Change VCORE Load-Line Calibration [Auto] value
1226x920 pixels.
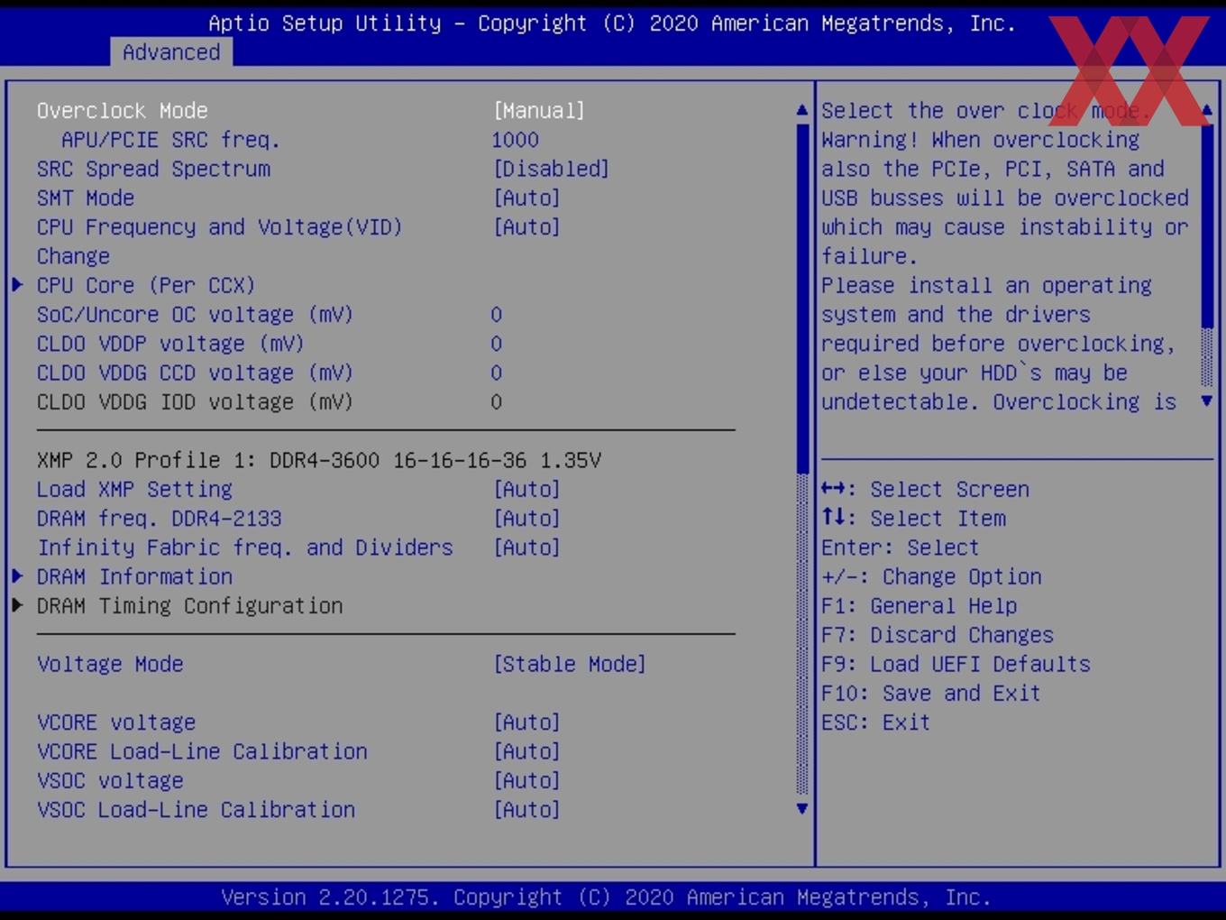[527, 751]
